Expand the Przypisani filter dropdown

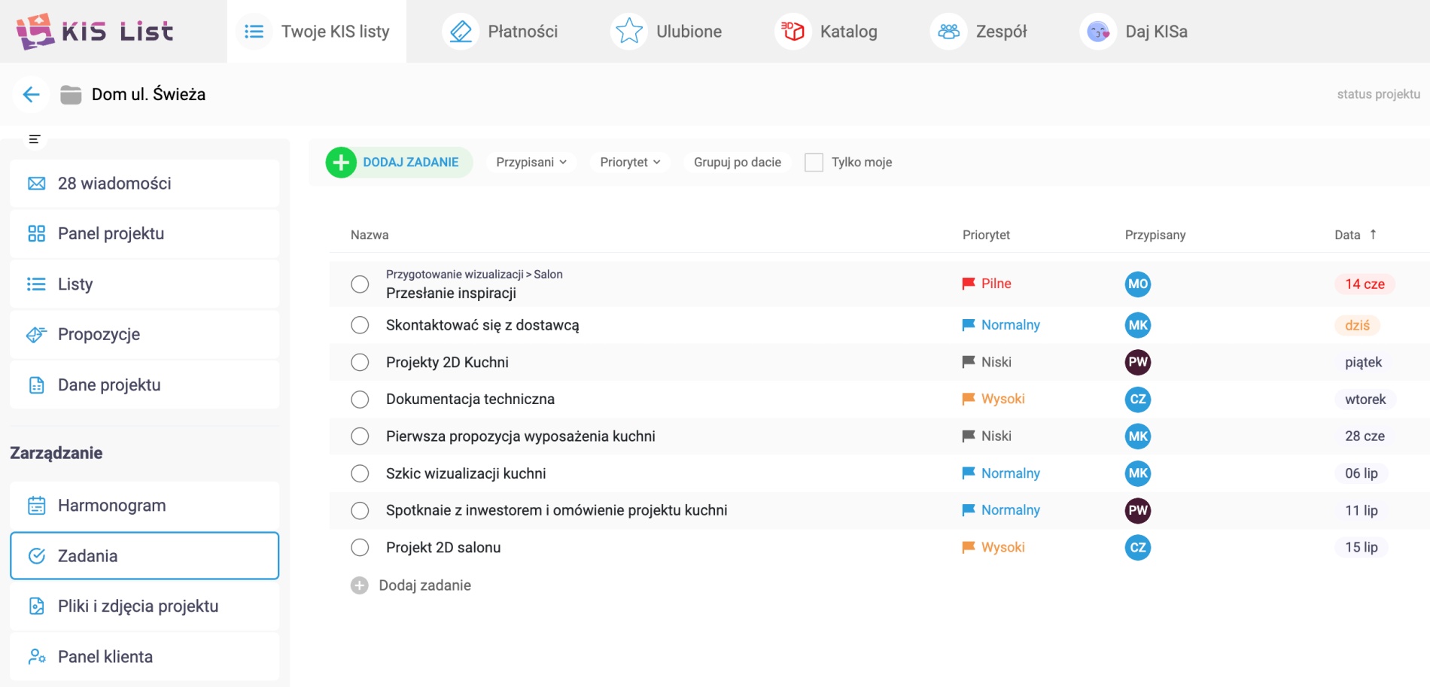pyautogui.click(x=531, y=163)
